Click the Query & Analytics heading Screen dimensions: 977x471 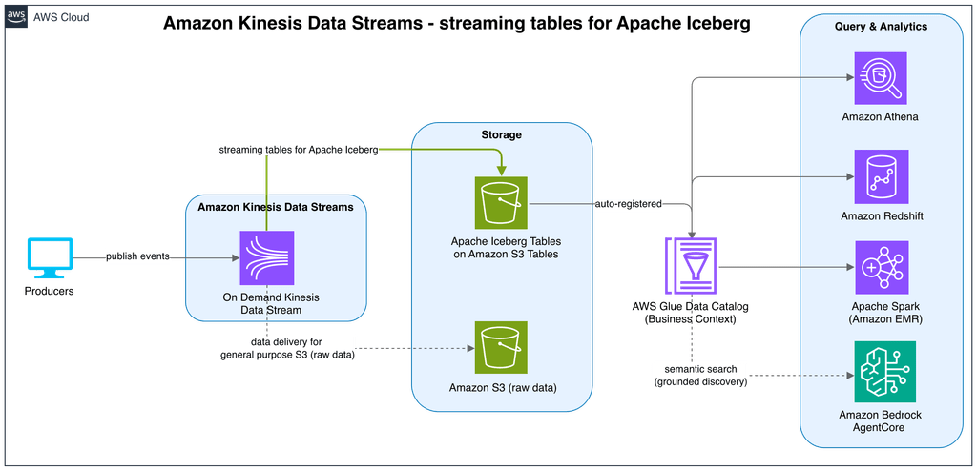[881, 26]
